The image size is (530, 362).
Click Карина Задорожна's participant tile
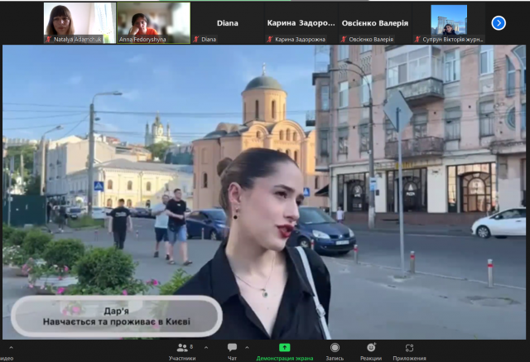pyautogui.click(x=300, y=23)
